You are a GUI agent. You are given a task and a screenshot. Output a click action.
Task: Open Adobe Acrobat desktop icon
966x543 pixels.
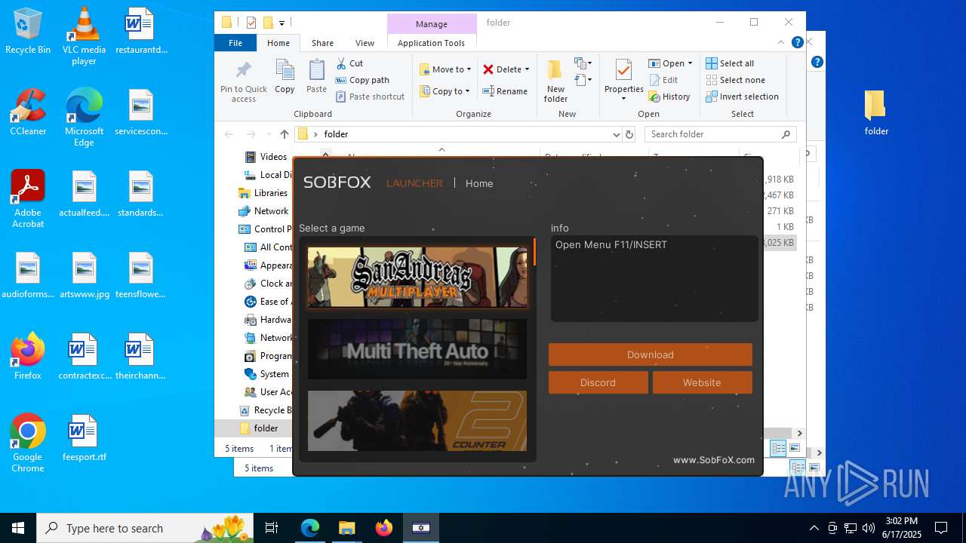(28, 199)
